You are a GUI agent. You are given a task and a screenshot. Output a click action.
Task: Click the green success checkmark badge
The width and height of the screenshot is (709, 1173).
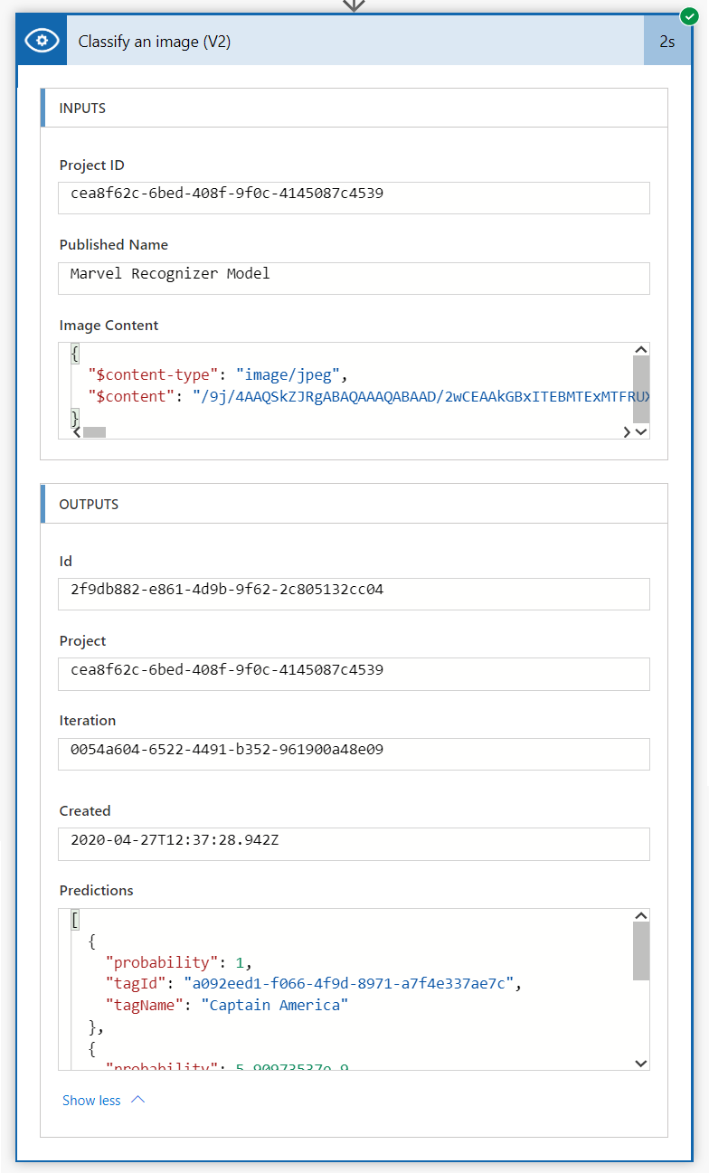[x=689, y=16]
